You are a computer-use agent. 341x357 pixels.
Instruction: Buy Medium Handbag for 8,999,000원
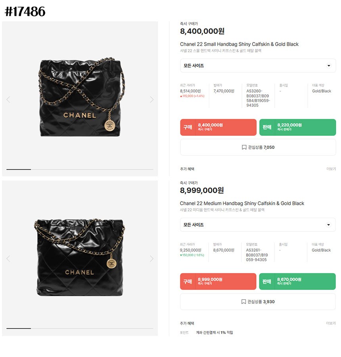click(x=218, y=282)
